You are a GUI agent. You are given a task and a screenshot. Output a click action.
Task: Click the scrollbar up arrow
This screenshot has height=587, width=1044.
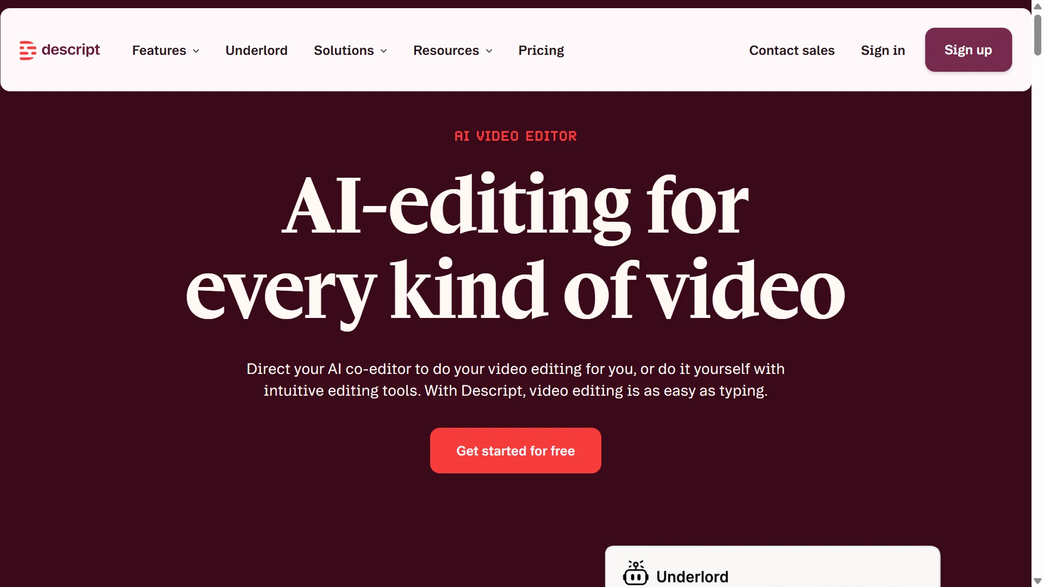[x=1037, y=6]
